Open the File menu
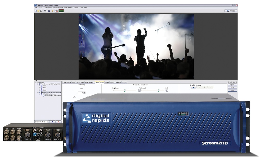 click(36, 8)
